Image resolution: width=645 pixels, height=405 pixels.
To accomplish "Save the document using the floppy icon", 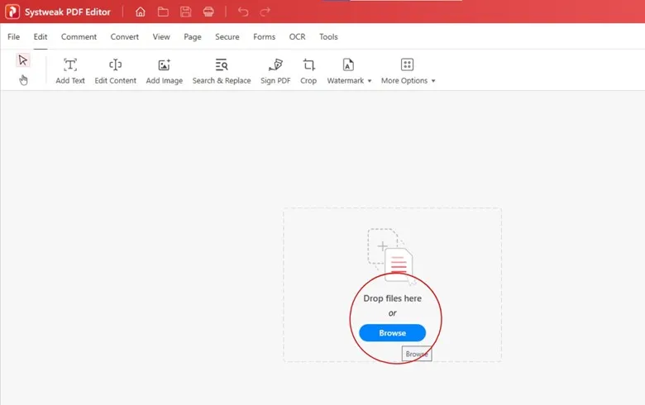I will click(185, 12).
